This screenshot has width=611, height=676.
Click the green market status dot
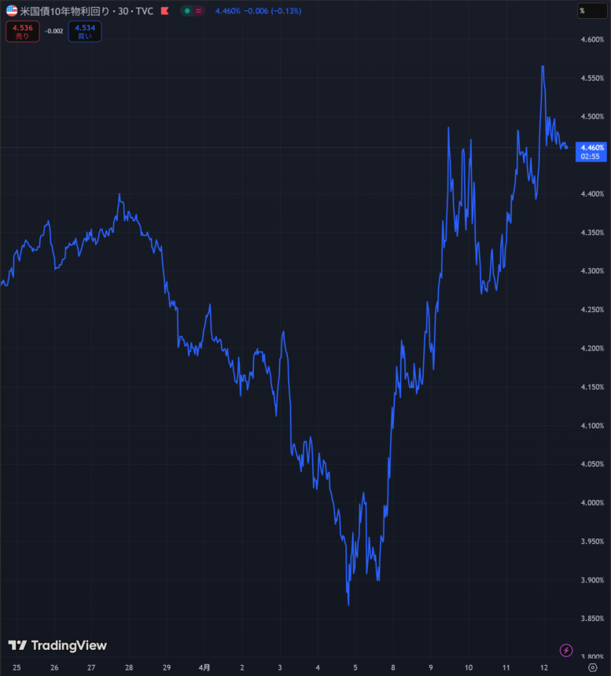point(186,12)
